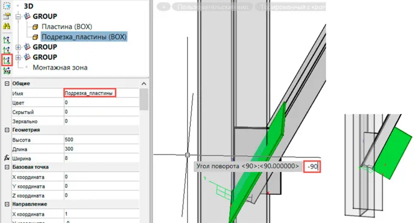Collapse the Базовая точка section
The width and height of the screenshot is (414, 223).
point(7,167)
